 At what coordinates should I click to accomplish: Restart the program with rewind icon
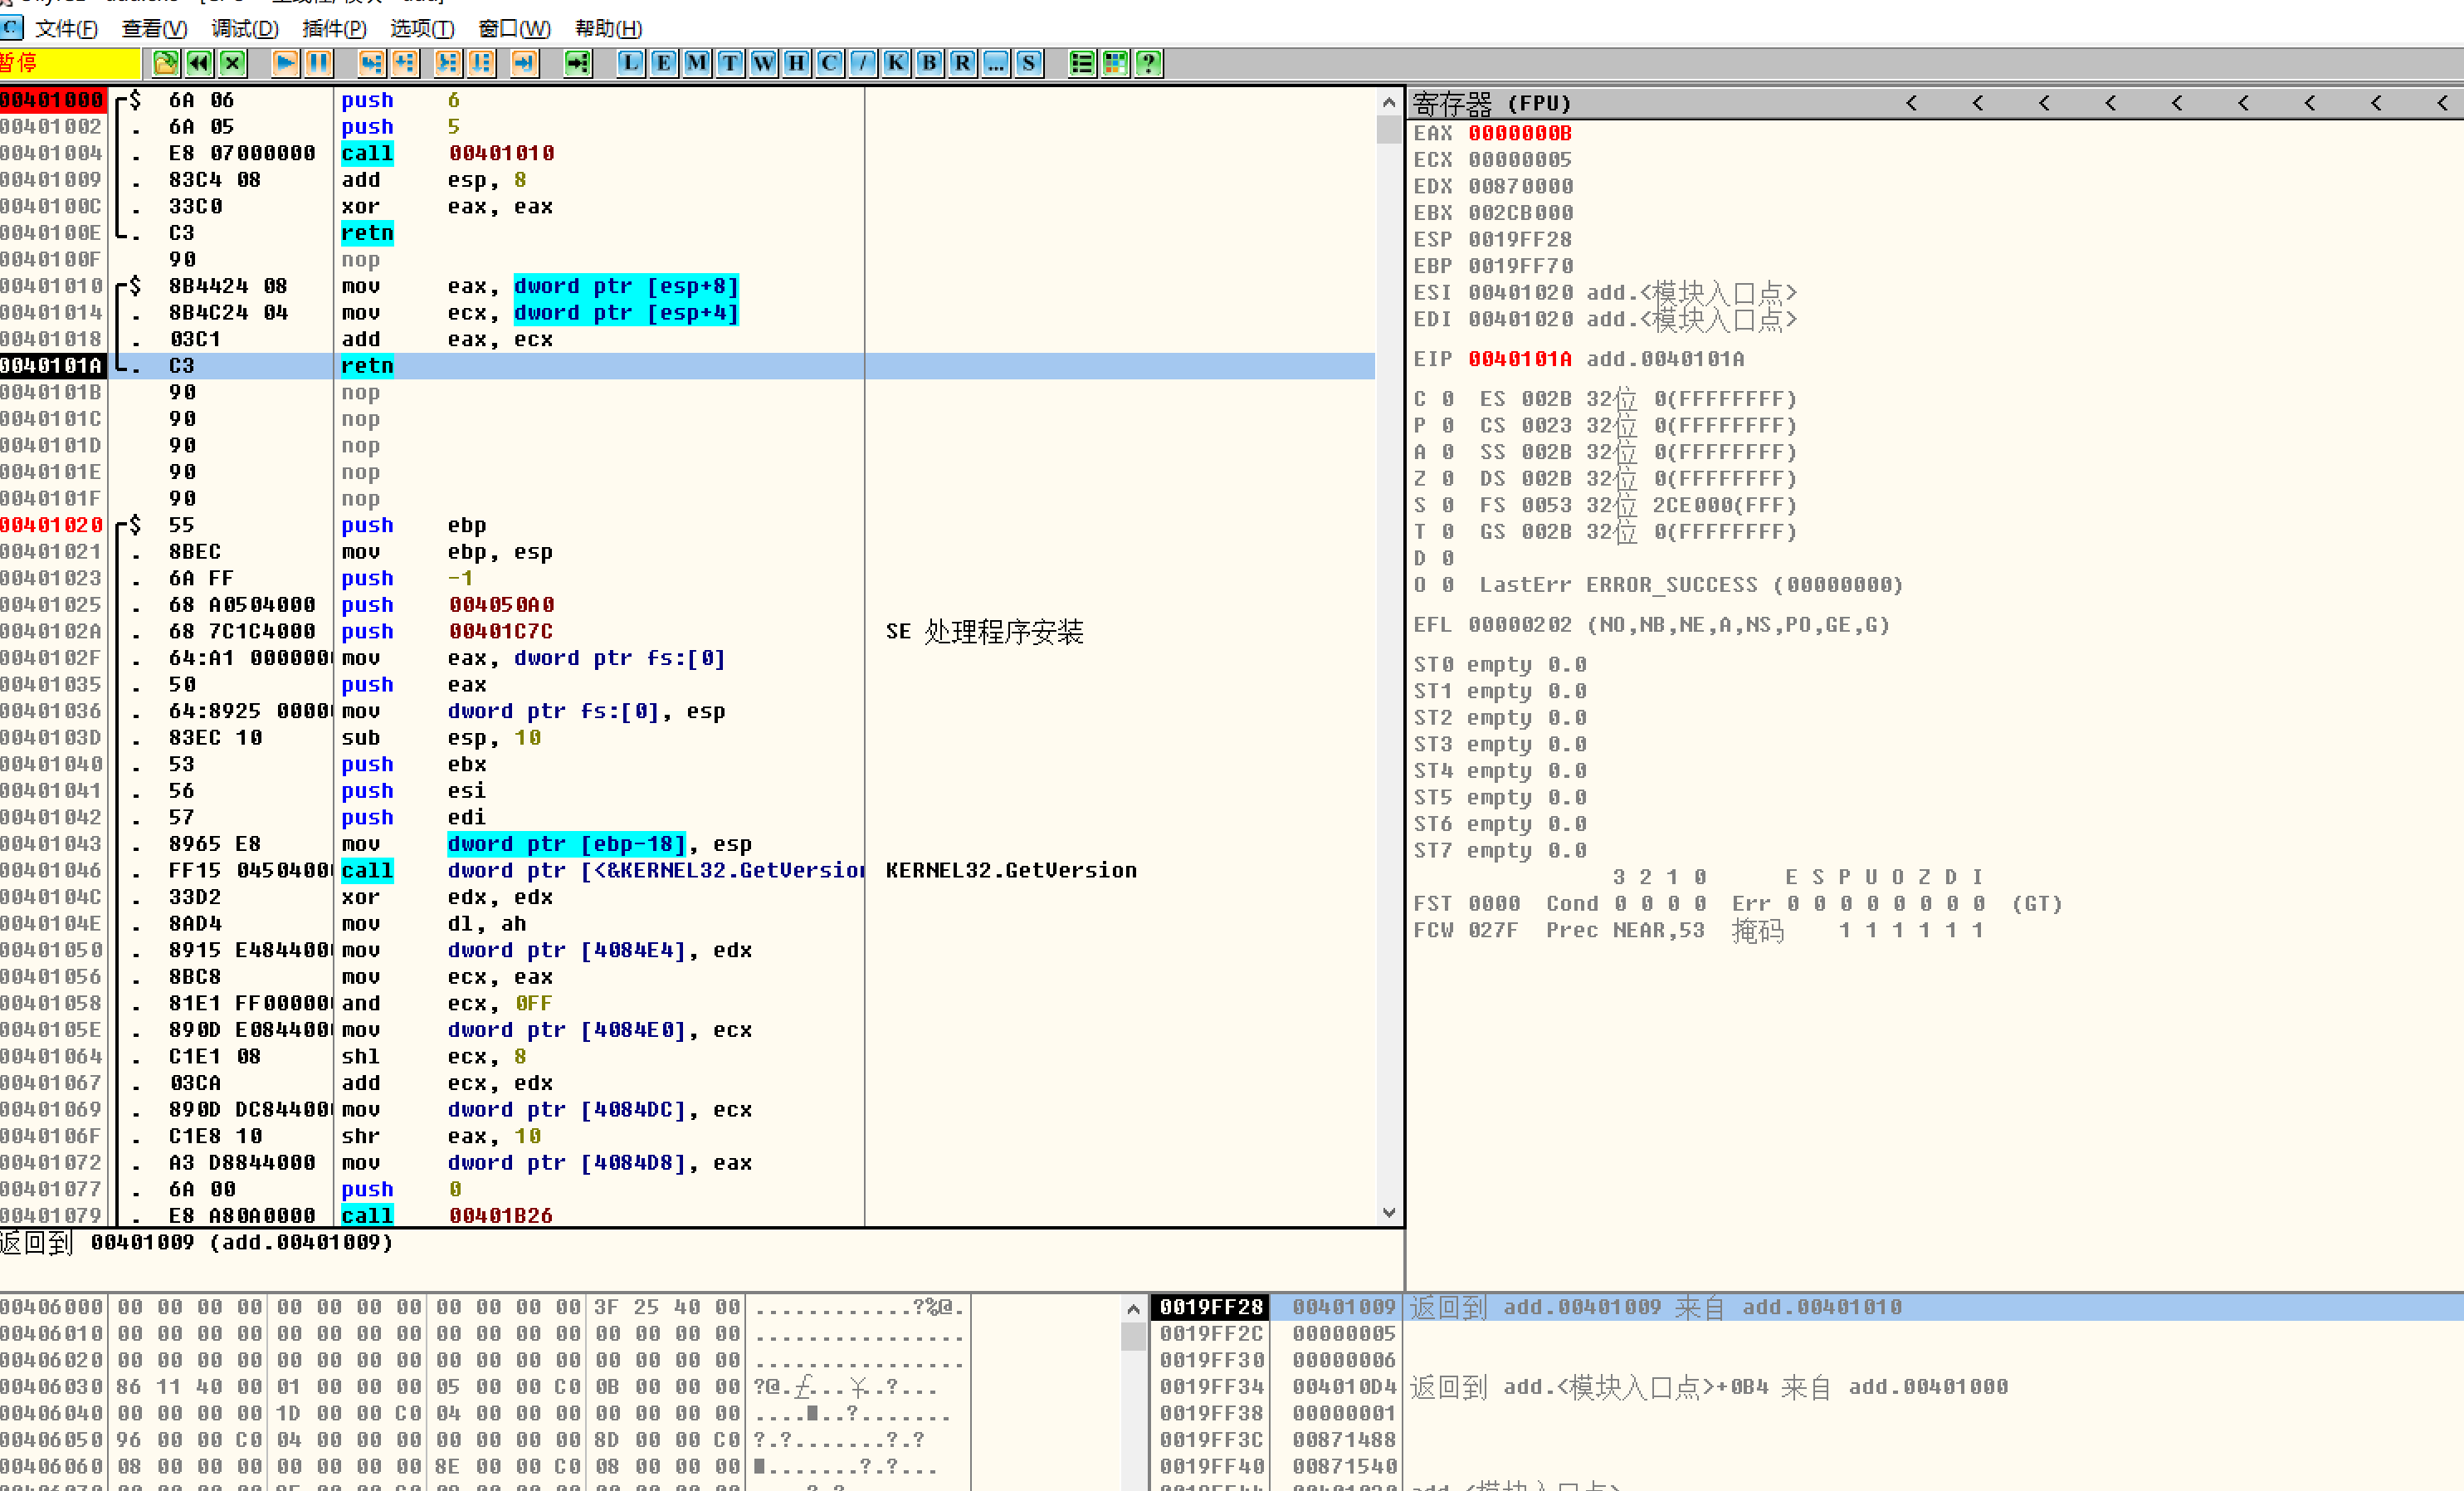199,64
